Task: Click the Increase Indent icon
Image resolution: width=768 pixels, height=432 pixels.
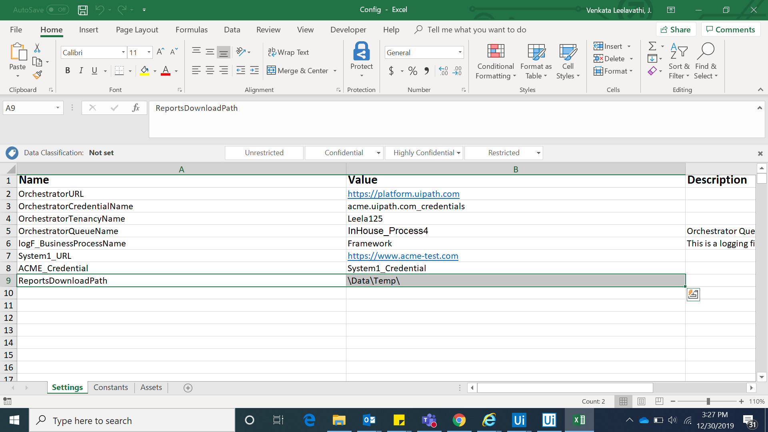Action: point(254,71)
